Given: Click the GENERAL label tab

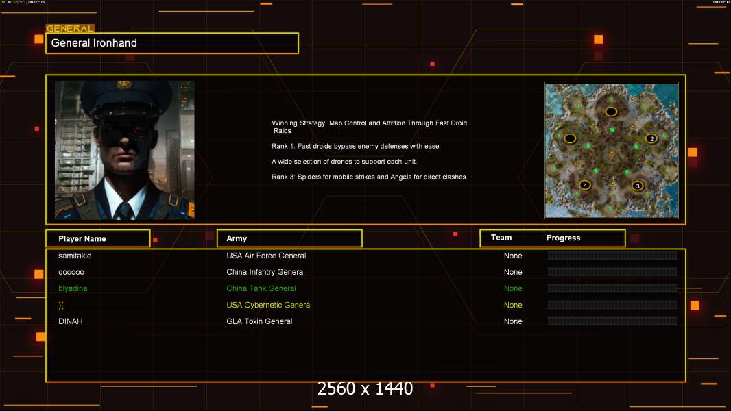Looking at the screenshot, I should pyautogui.click(x=69, y=29).
